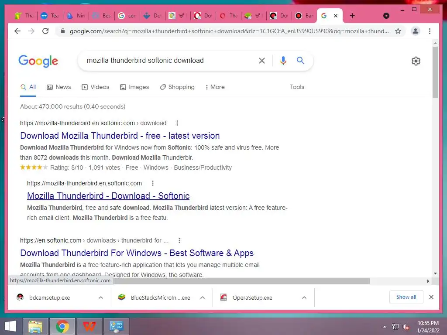Clear the search box with the X

click(262, 61)
